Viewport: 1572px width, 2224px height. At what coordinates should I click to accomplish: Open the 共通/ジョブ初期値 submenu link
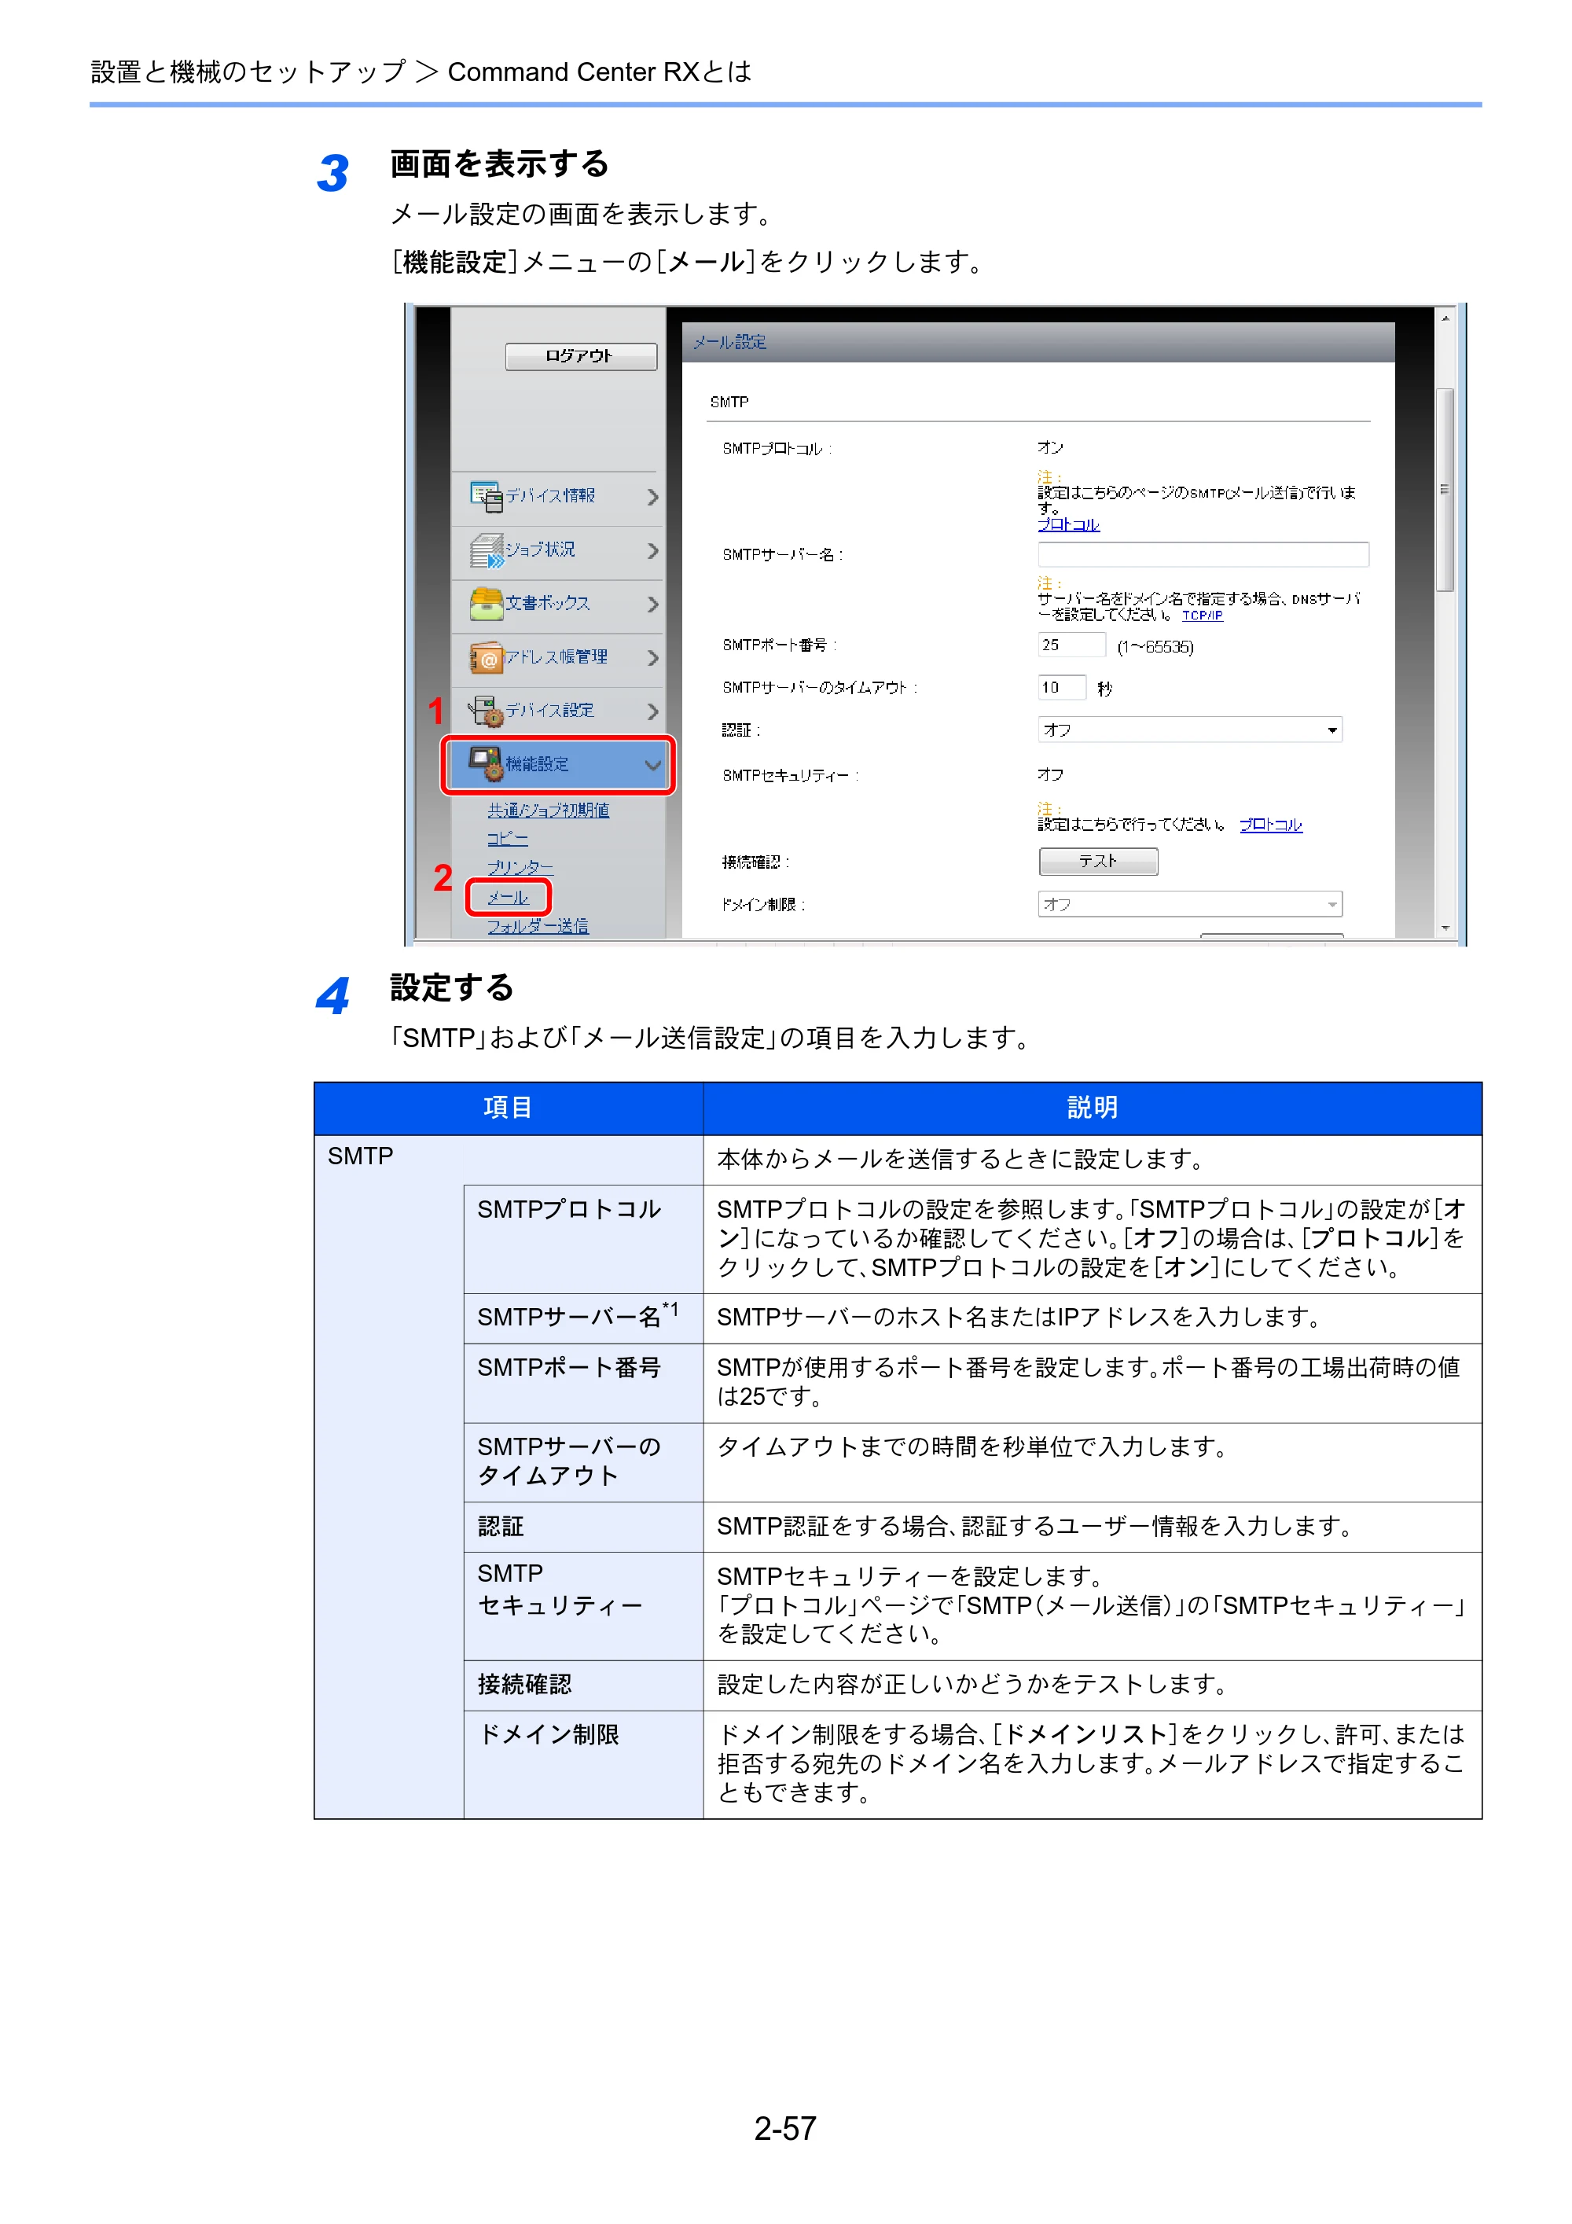(548, 810)
